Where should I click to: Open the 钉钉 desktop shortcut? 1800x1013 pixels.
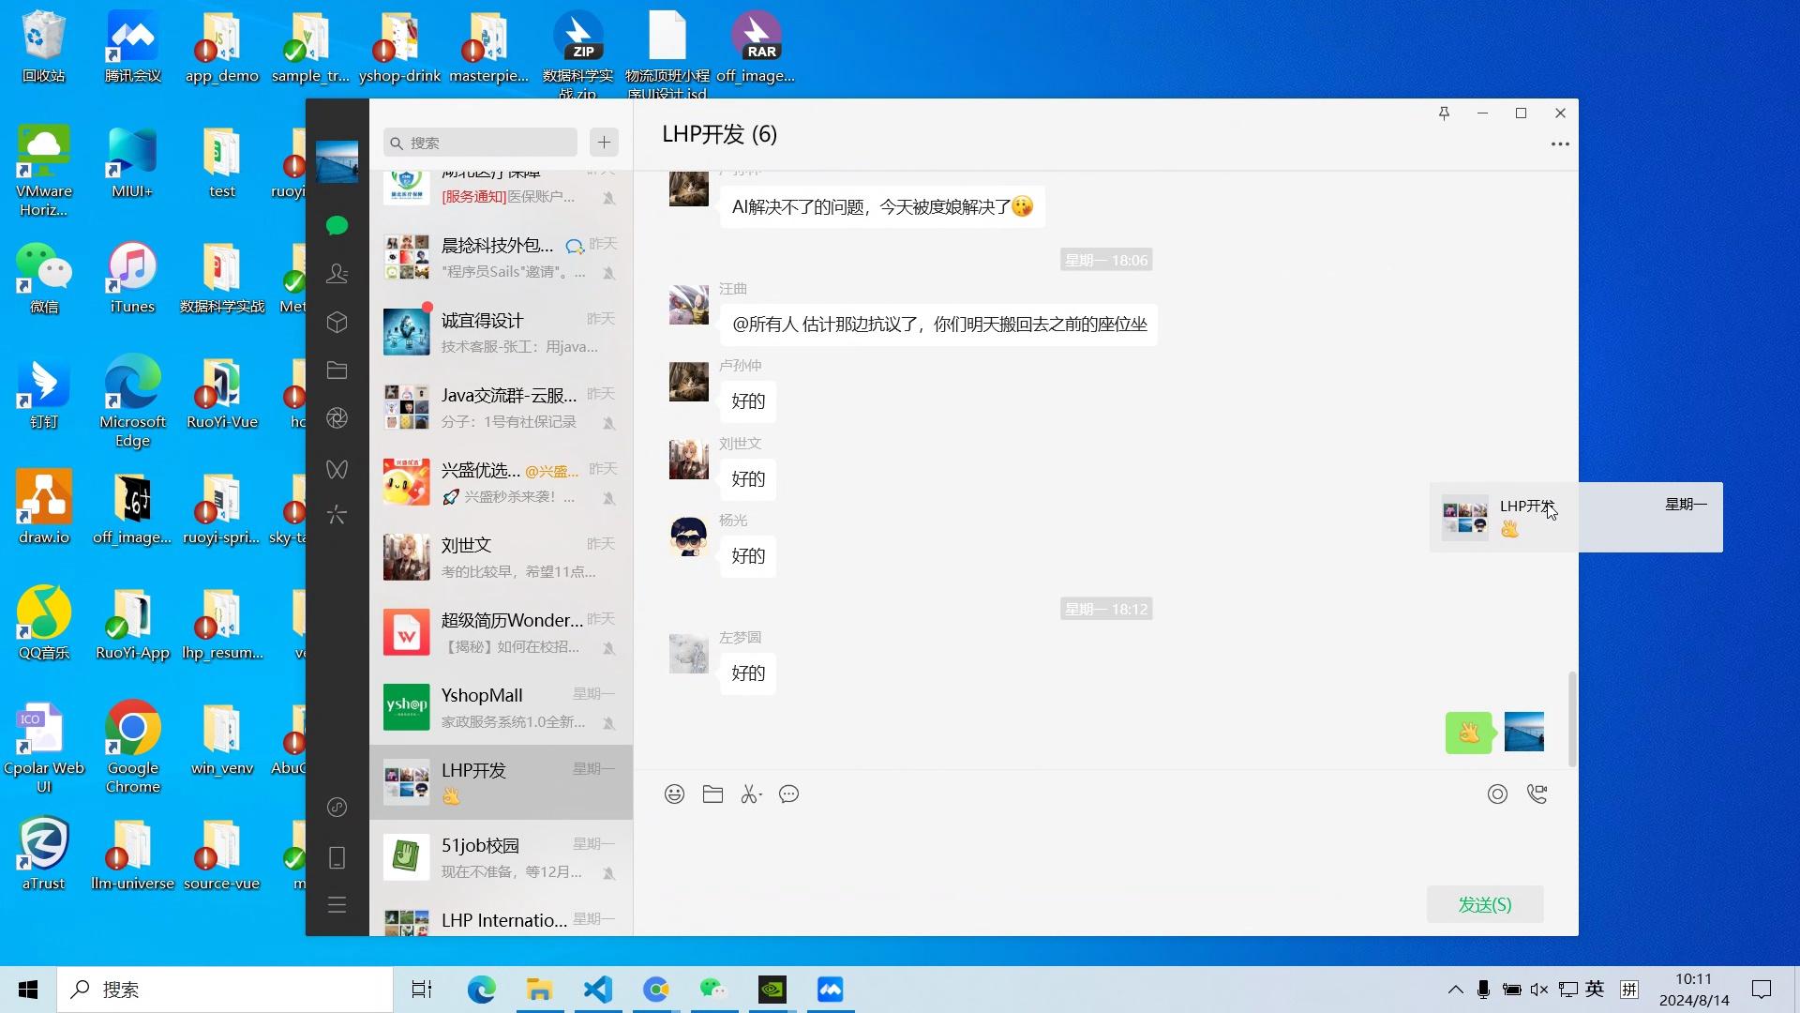coord(44,394)
